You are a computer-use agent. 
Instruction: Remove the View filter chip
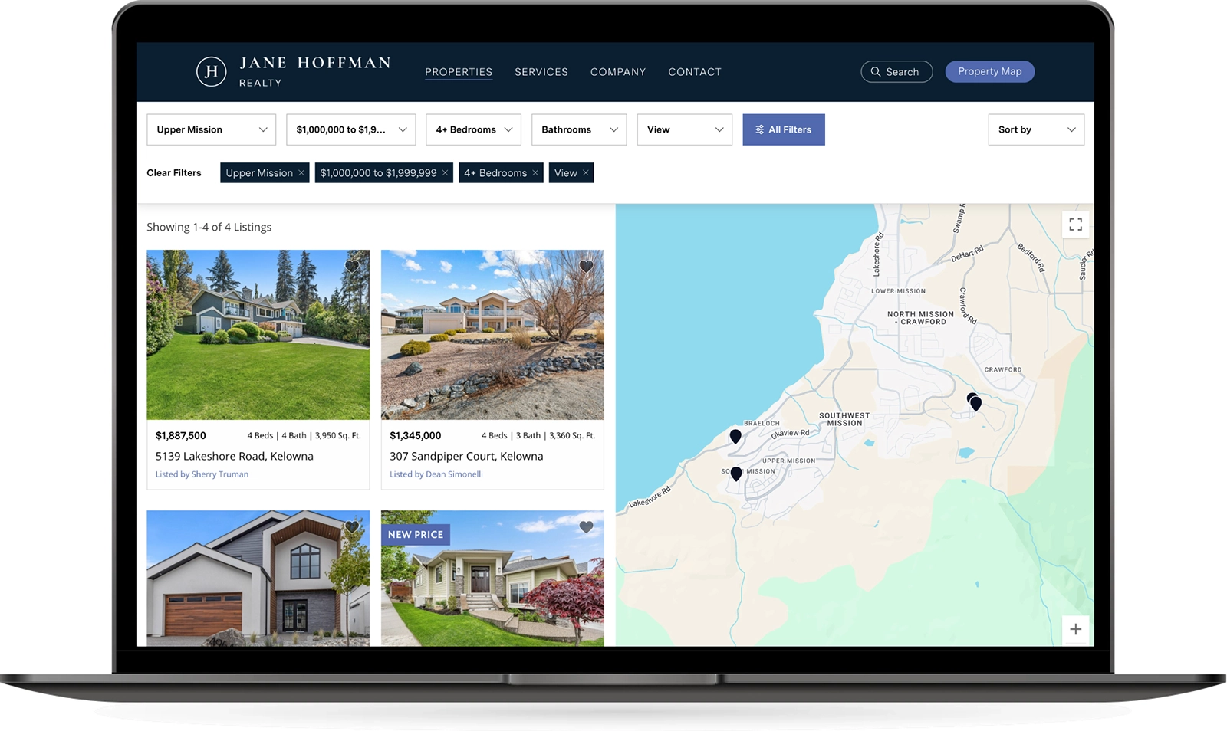point(586,173)
